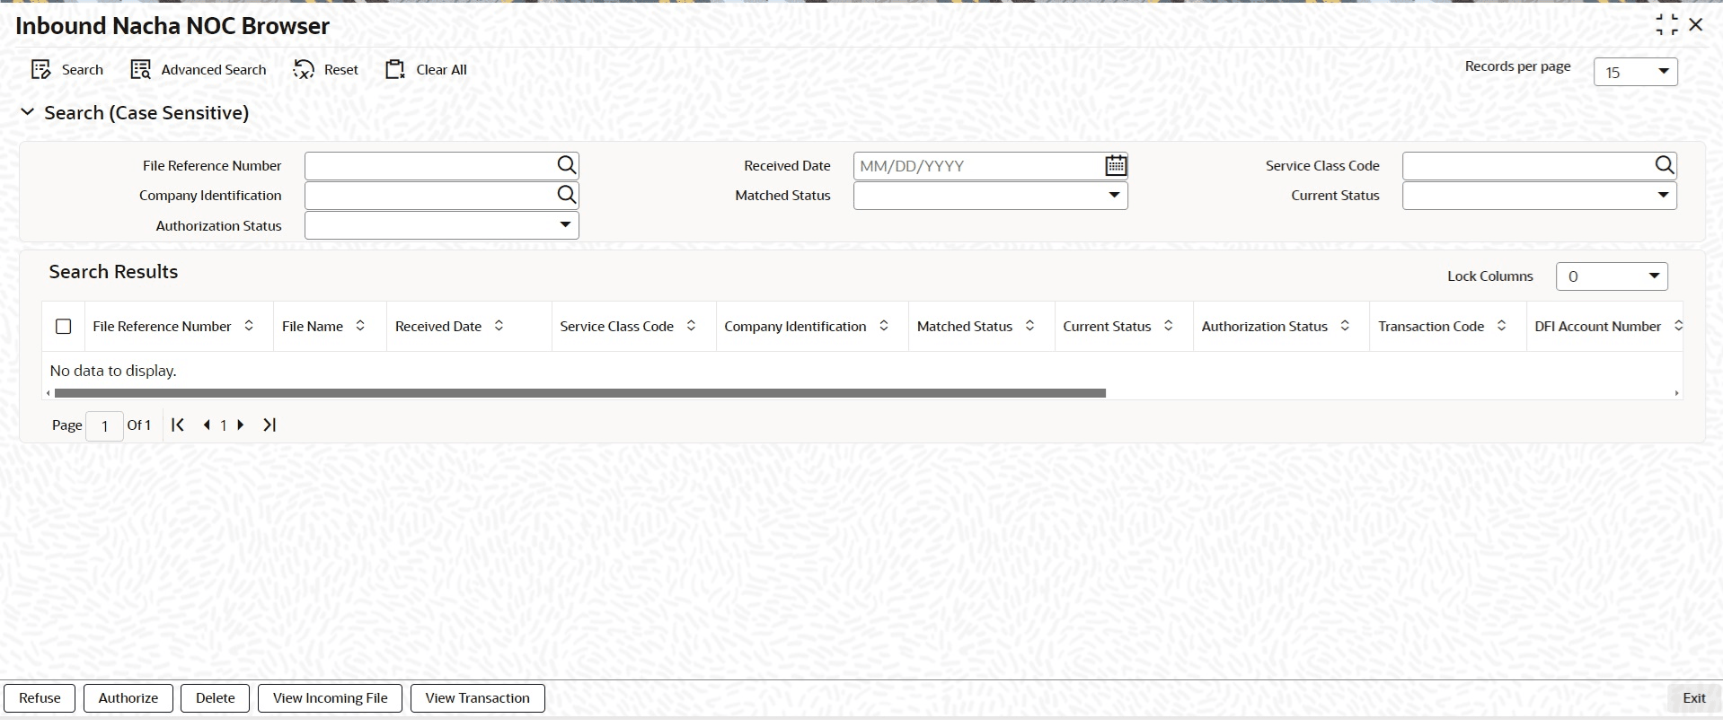Click the horizontal scrollbar of results table
This screenshot has height=727, width=1723.
[579, 393]
